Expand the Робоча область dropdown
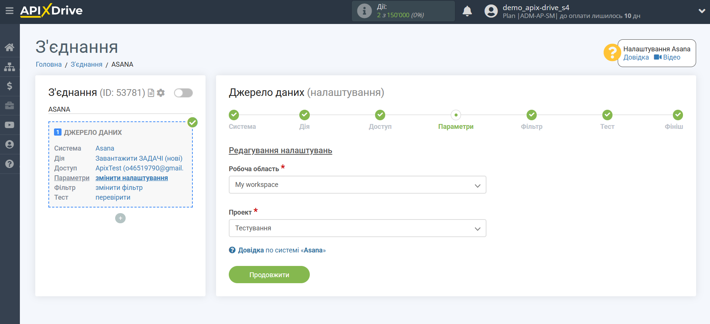Image resolution: width=710 pixels, height=324 pixels. coord(357,185)
